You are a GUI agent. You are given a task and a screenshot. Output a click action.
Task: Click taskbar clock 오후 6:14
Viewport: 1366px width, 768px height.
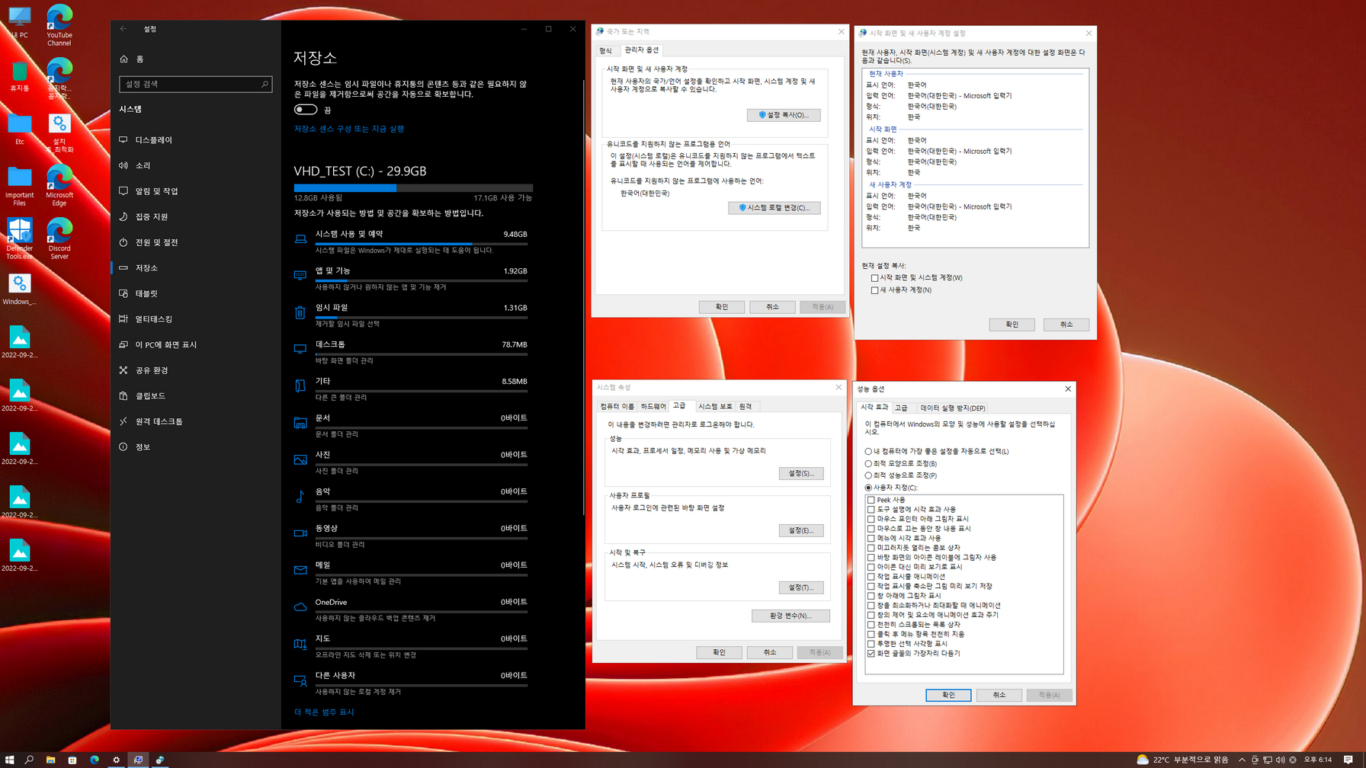(1318, 760)
